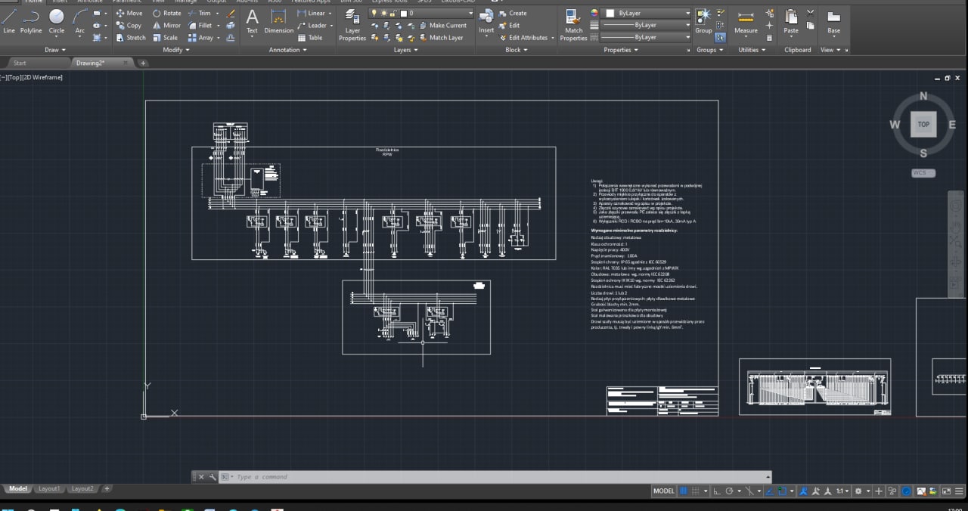The height and width of the screenshot is (511, 968).
Task: Click the Move command in Modify
Action: [x=129, y=13]
